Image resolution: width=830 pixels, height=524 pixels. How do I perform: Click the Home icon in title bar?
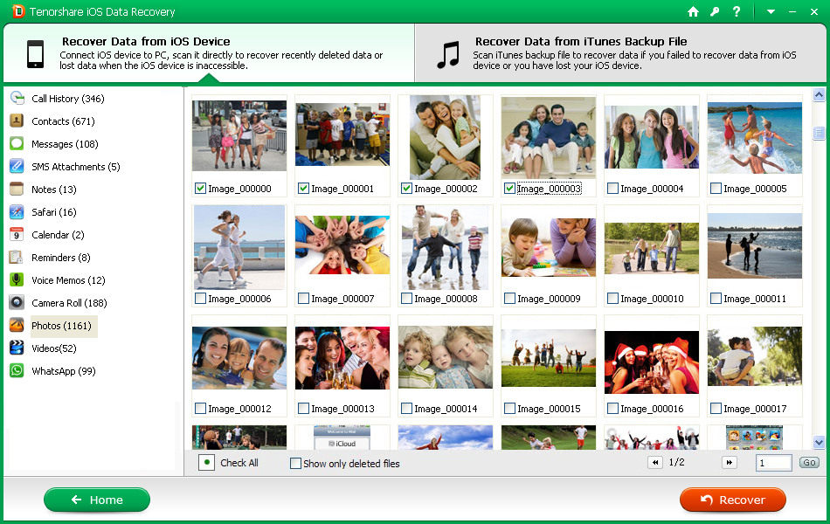[693, 11]
